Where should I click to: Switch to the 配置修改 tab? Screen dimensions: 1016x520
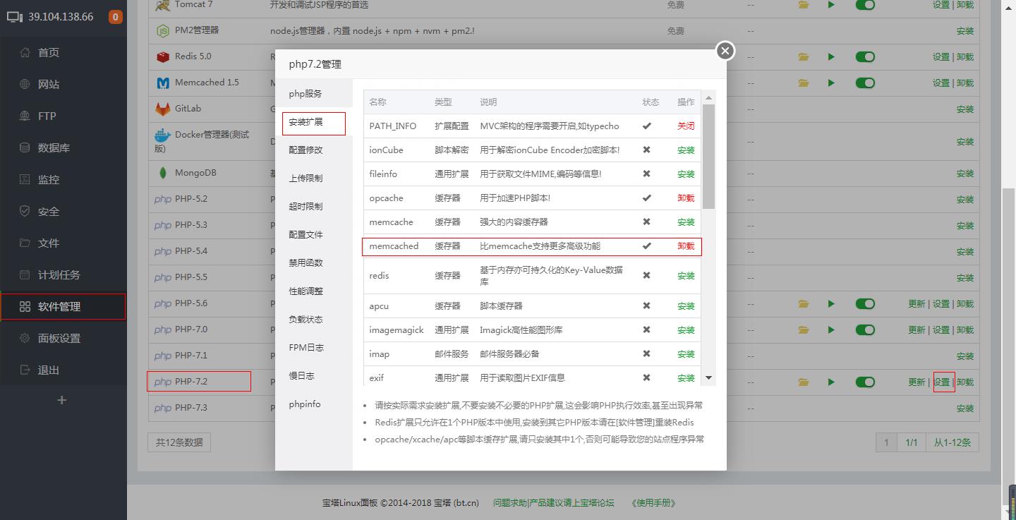pyautogui.click(x=306, y=150)
